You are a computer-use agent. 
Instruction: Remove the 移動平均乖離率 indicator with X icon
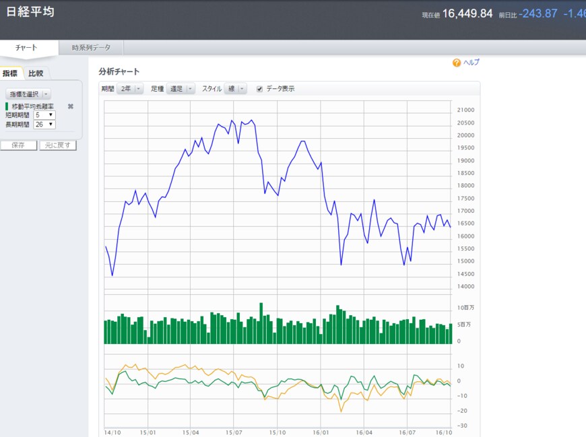[x=71, y=106]
